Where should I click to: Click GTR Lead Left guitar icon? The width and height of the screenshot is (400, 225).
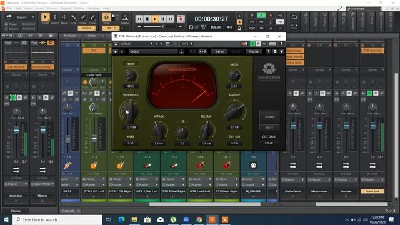point(200,166)
